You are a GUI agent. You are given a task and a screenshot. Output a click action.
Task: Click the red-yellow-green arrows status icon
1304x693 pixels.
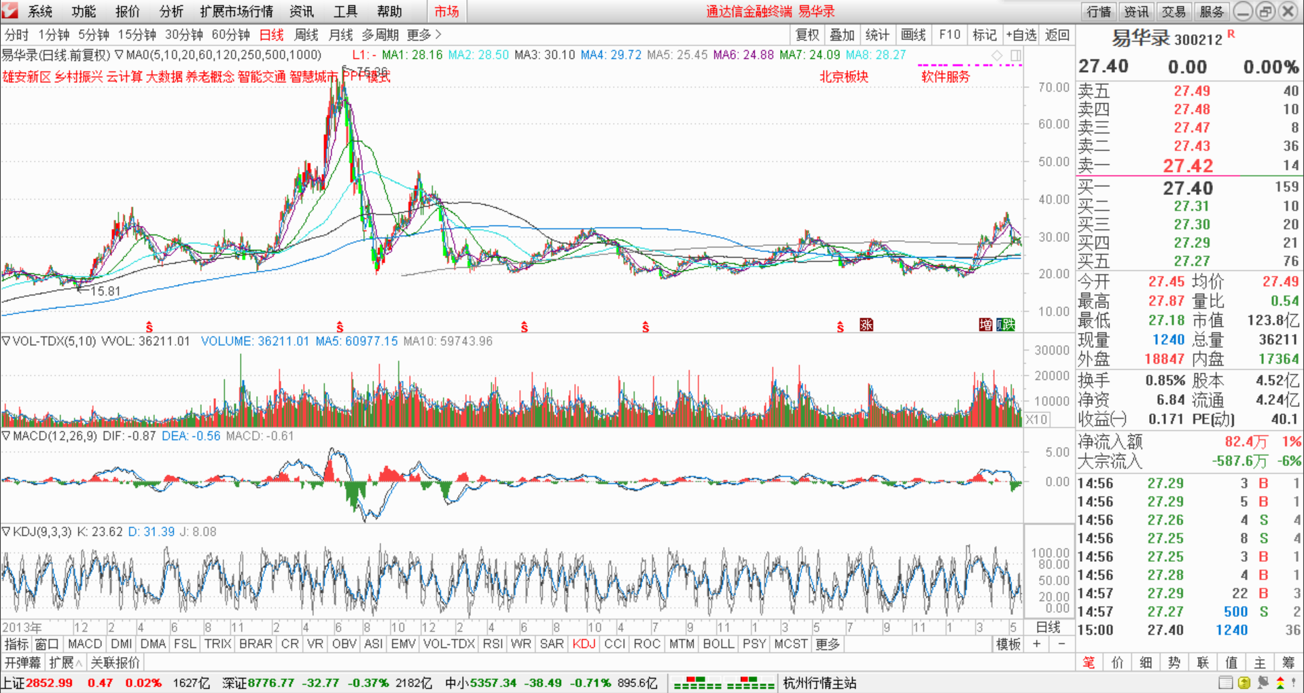(x=1280, y=683)
